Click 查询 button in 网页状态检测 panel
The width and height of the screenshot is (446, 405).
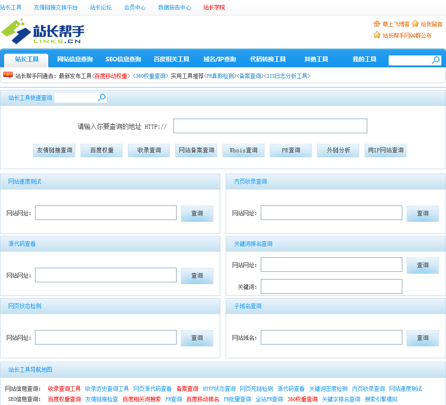pyautogui.click(x=197, y=338)
